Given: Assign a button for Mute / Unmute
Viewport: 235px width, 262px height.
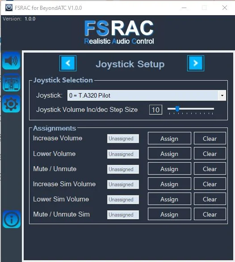Looking at the screenshot, I should [x=169, y=169].
